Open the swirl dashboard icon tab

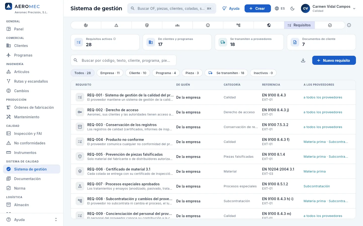pos(86,25)
